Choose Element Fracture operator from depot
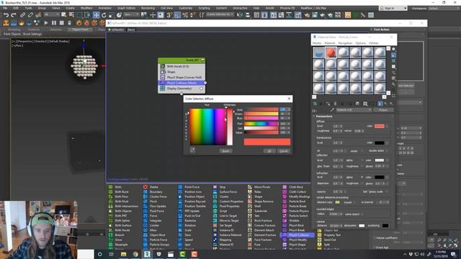This screenshot has width=461, height=259. click(262, 235)
